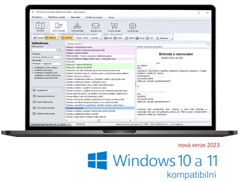
Task: Delete document with the Smazat trash icon
Action: (118, 38)
